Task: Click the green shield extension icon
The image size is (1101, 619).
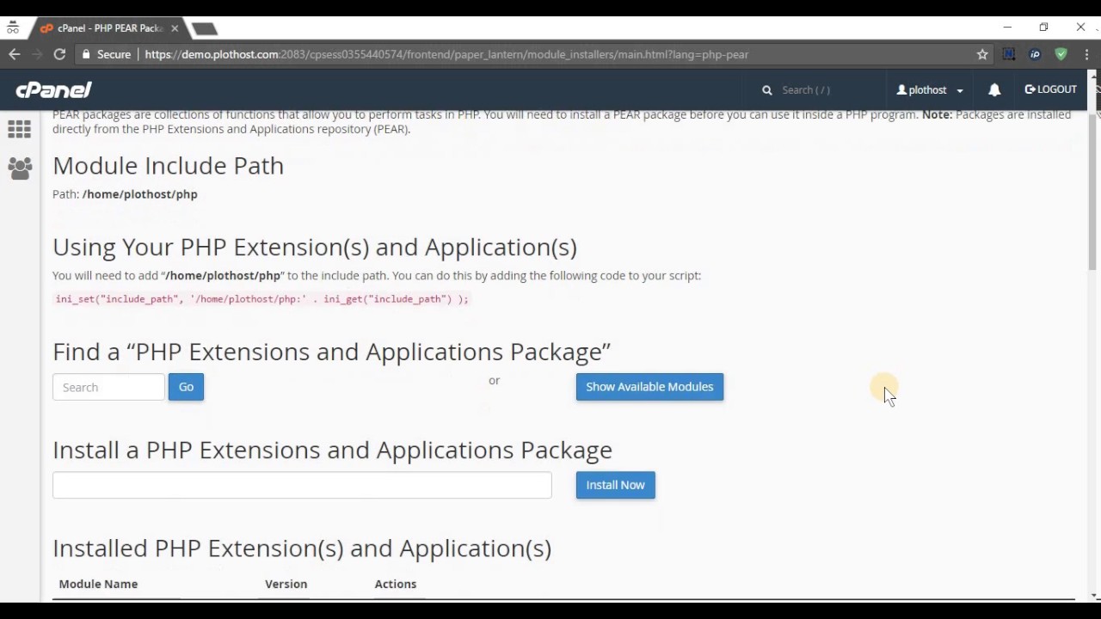Action: pos(1061,54)
